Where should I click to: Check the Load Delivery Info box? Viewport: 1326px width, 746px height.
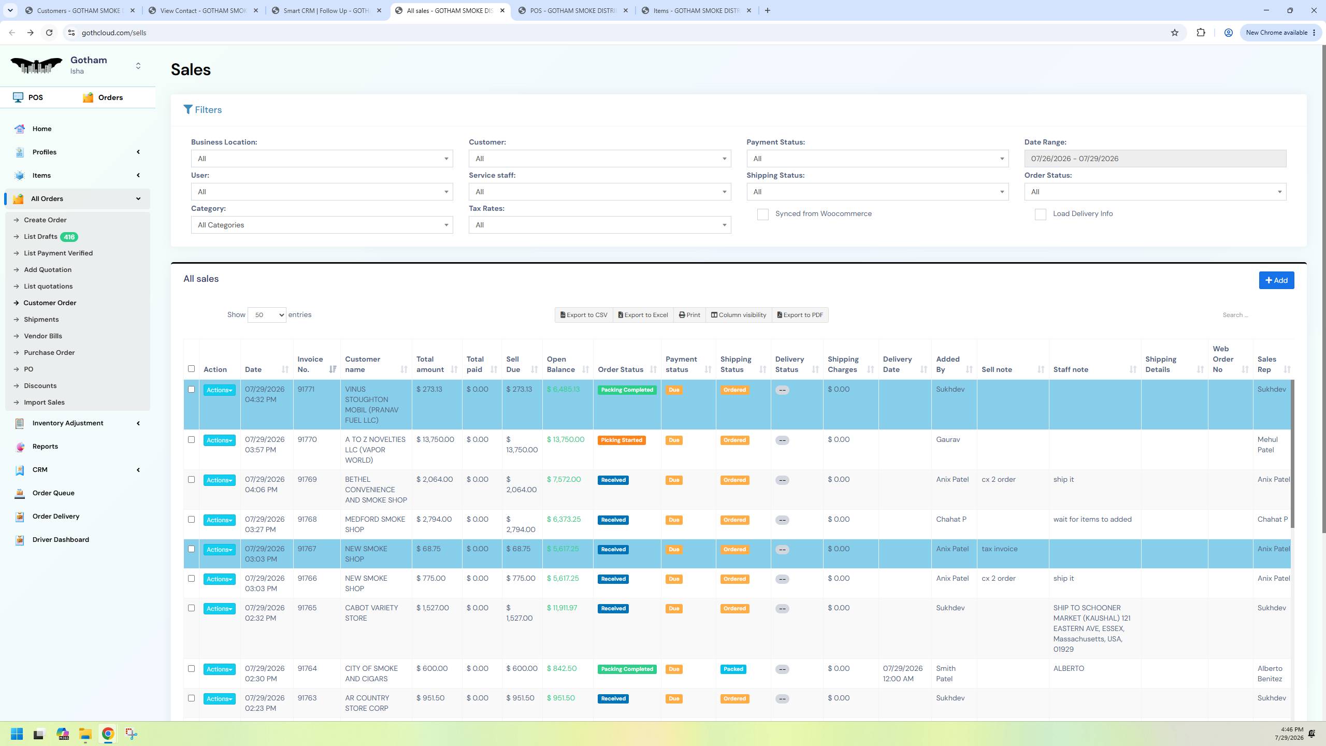[x=1040, y=214]
